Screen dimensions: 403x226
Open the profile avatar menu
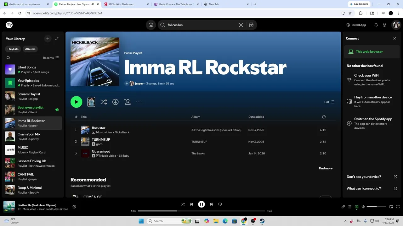(x=396, y=25)
